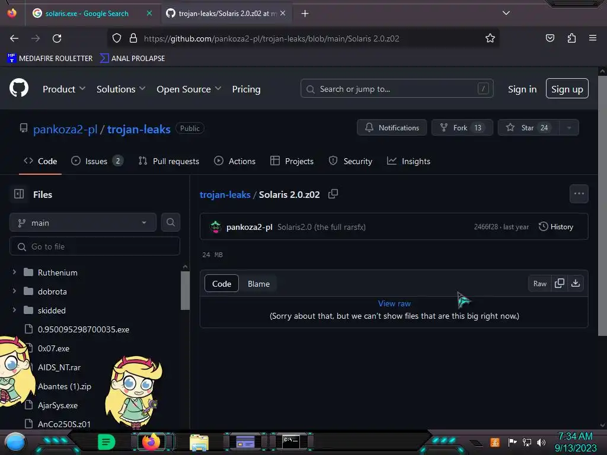Copy file path next to Solaris 2.0.z02

pos(333,194)
